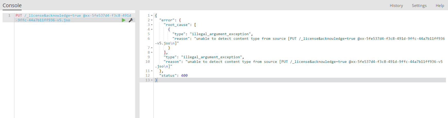Click fold arrow on response line 13
Image resolution: width=448 pixels, height=118 pixels.
(152, 80)
